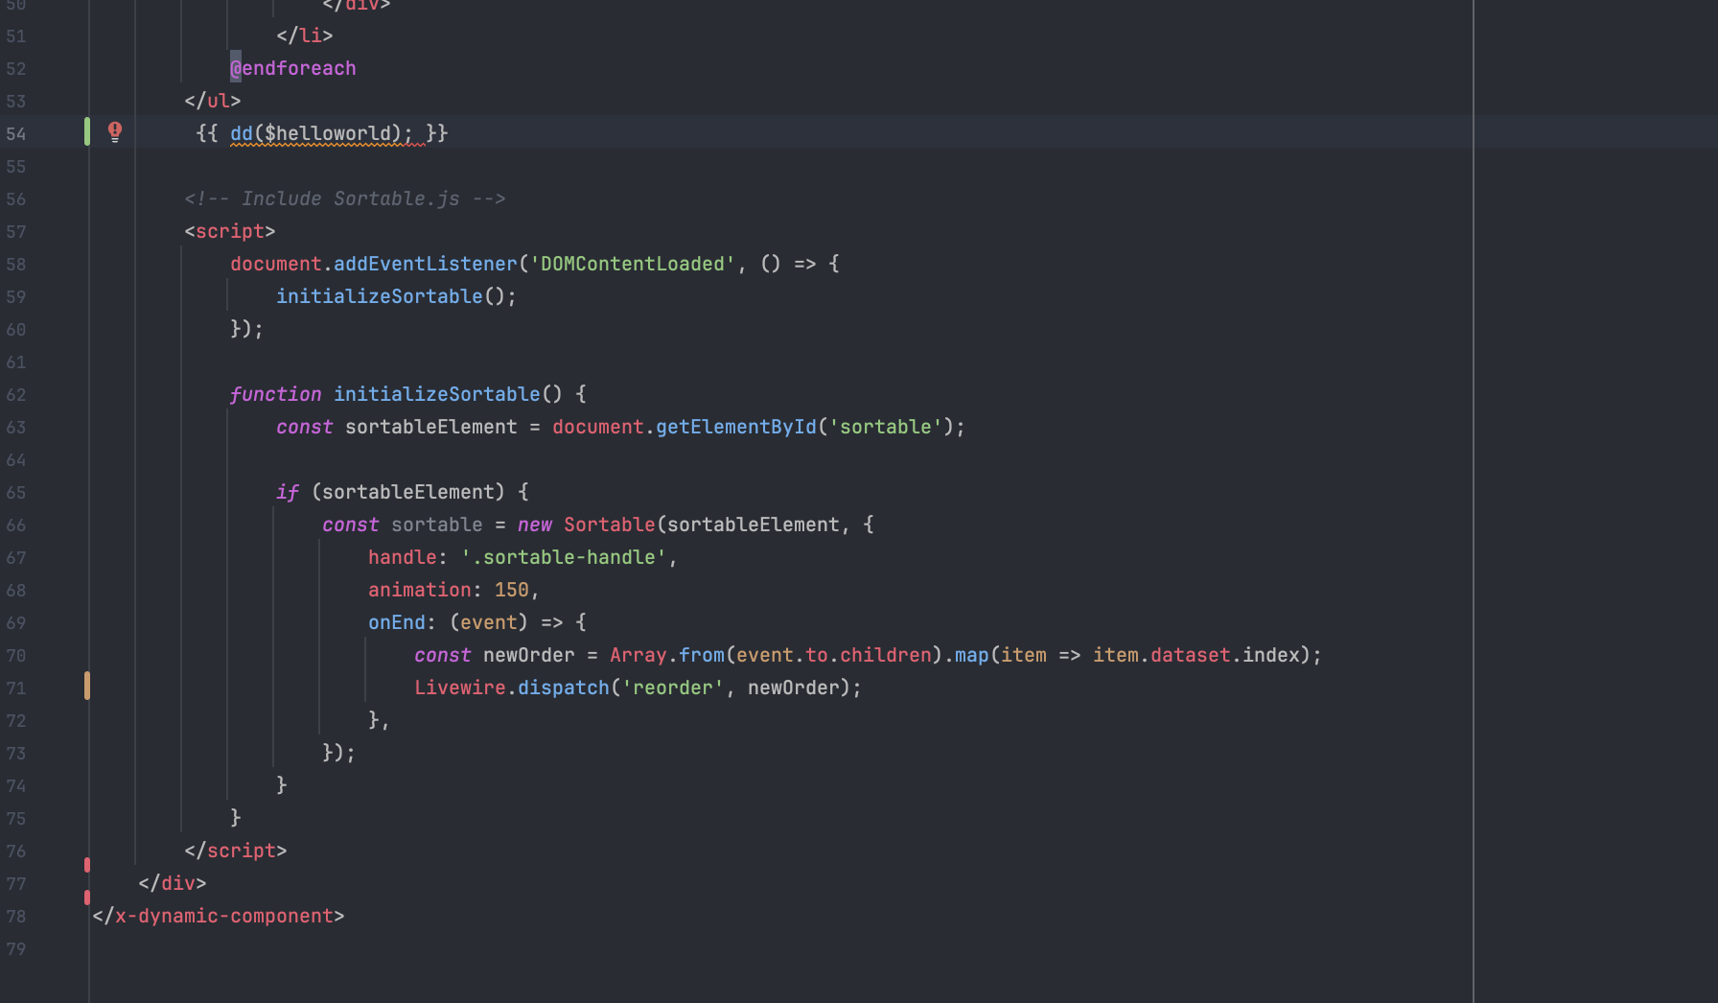The image size is (1718, 1003).
Task: Click 'getElementById' on line 63
Action: [736, 427]
